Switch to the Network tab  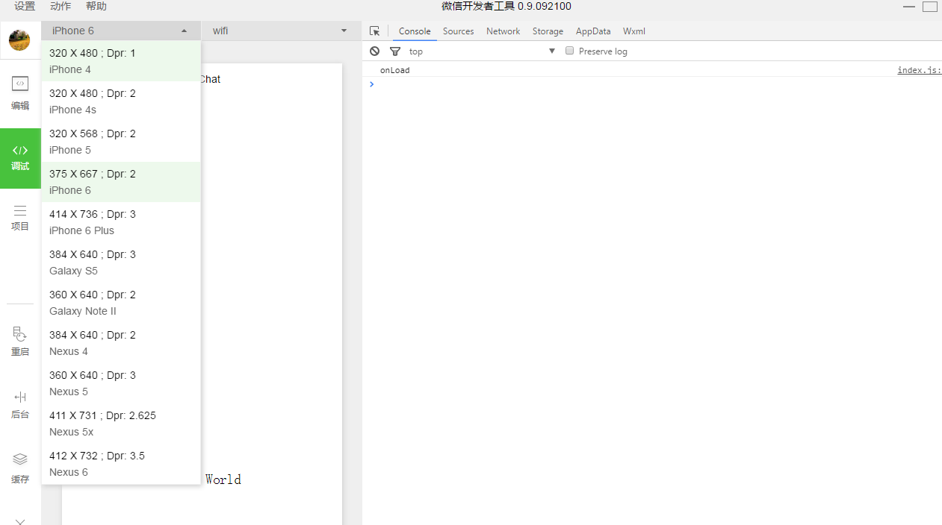(503, 31)
